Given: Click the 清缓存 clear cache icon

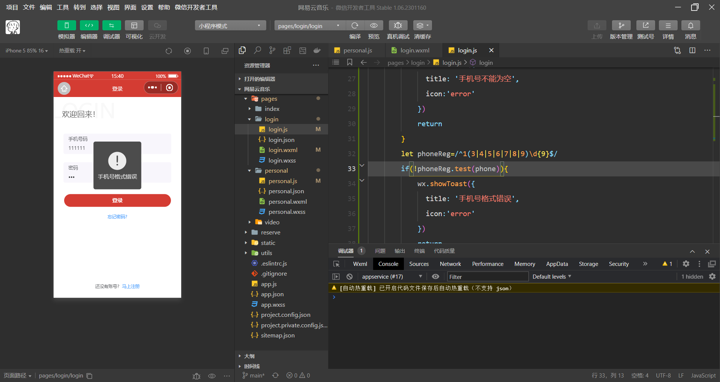Looking at the screenshot, I should pyautogui.click(x=422, y=25).
